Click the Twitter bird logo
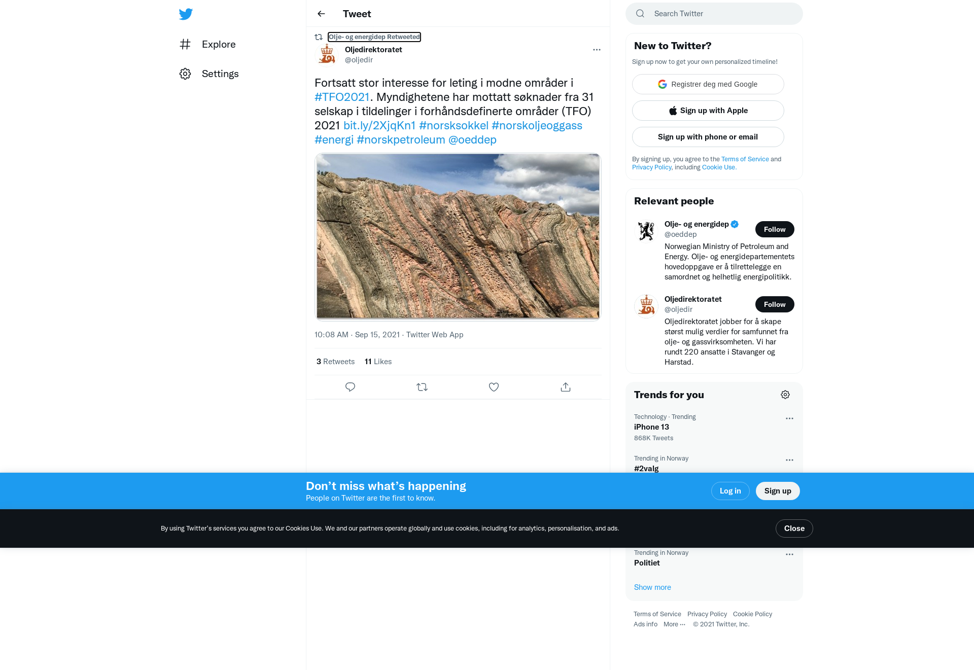Screen dimensions: 974x670 (x=186, y=14)
